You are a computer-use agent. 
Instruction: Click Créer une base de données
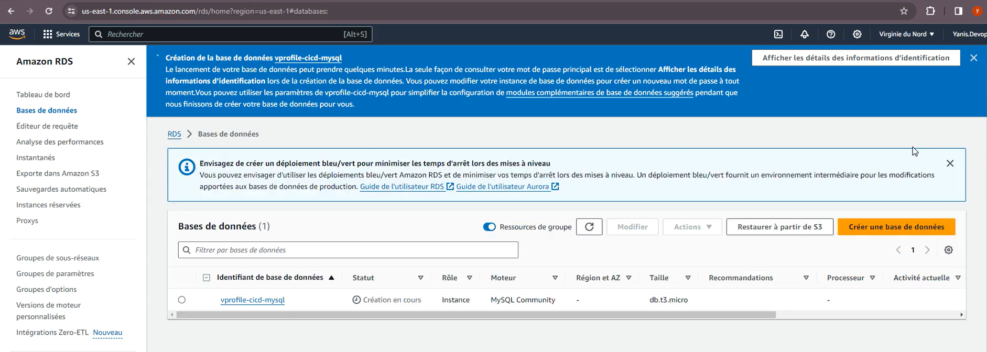[x=896, y=227]
